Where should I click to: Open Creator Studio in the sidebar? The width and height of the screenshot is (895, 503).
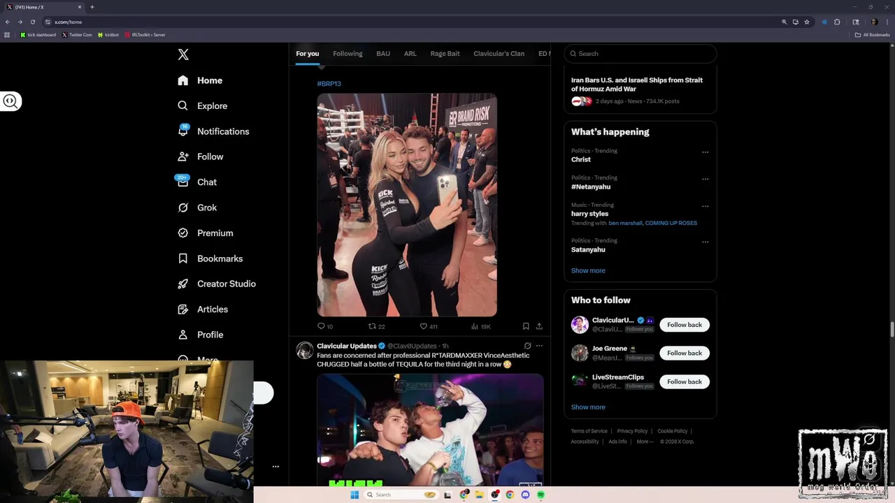tap(217, 284)
